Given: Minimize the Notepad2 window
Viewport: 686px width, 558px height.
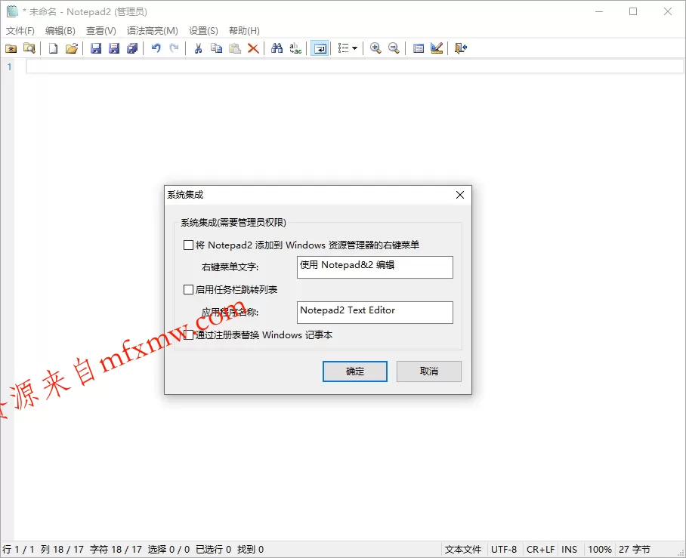Looking at the screenshot, I should point(599,11).
